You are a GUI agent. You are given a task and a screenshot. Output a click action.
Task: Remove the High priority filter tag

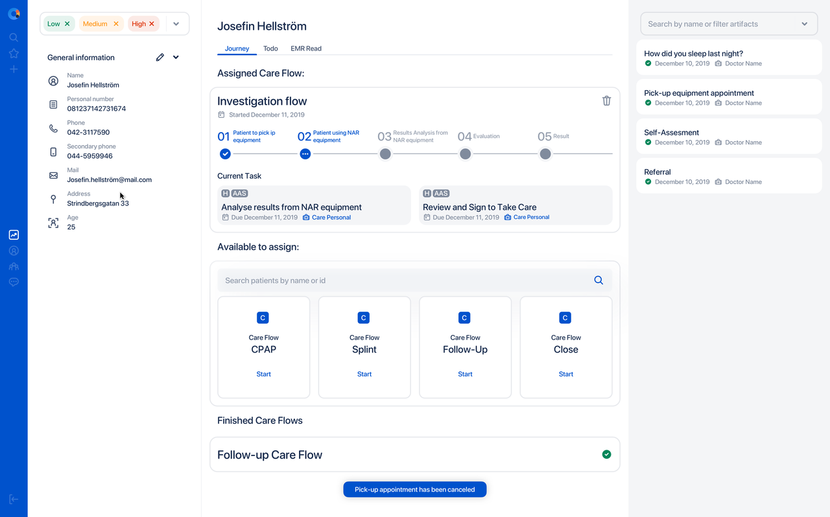click(x=152, y=24)
